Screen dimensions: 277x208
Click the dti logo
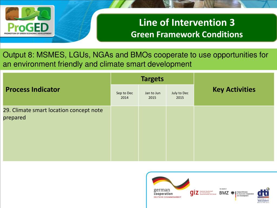(263, 195)
